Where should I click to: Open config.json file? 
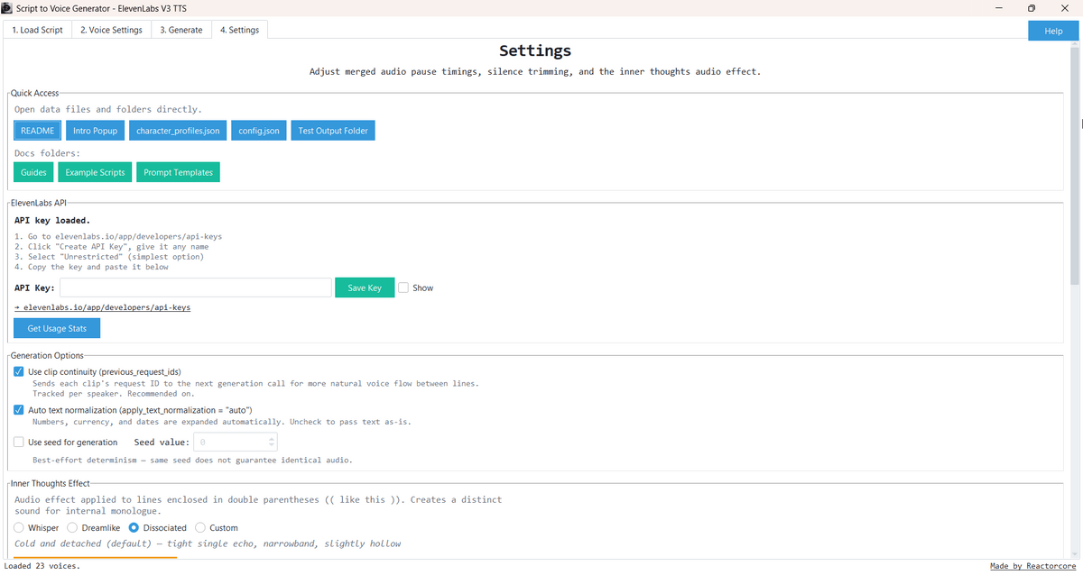(x=258, y=131)
